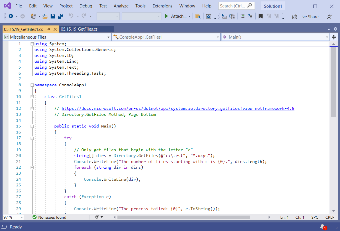The height and width of the screenshot is (231, 340).
Task: Collapse the namespace ConsoleApp1 block
Action: tap(32, 85)
